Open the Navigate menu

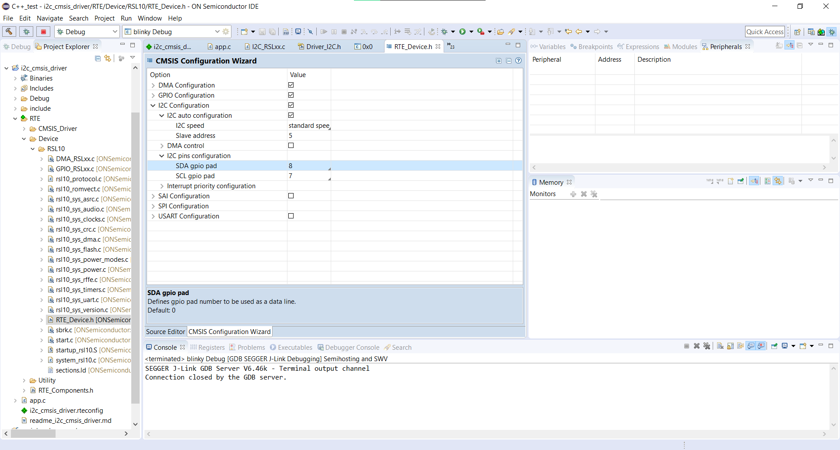coord(49,18)
